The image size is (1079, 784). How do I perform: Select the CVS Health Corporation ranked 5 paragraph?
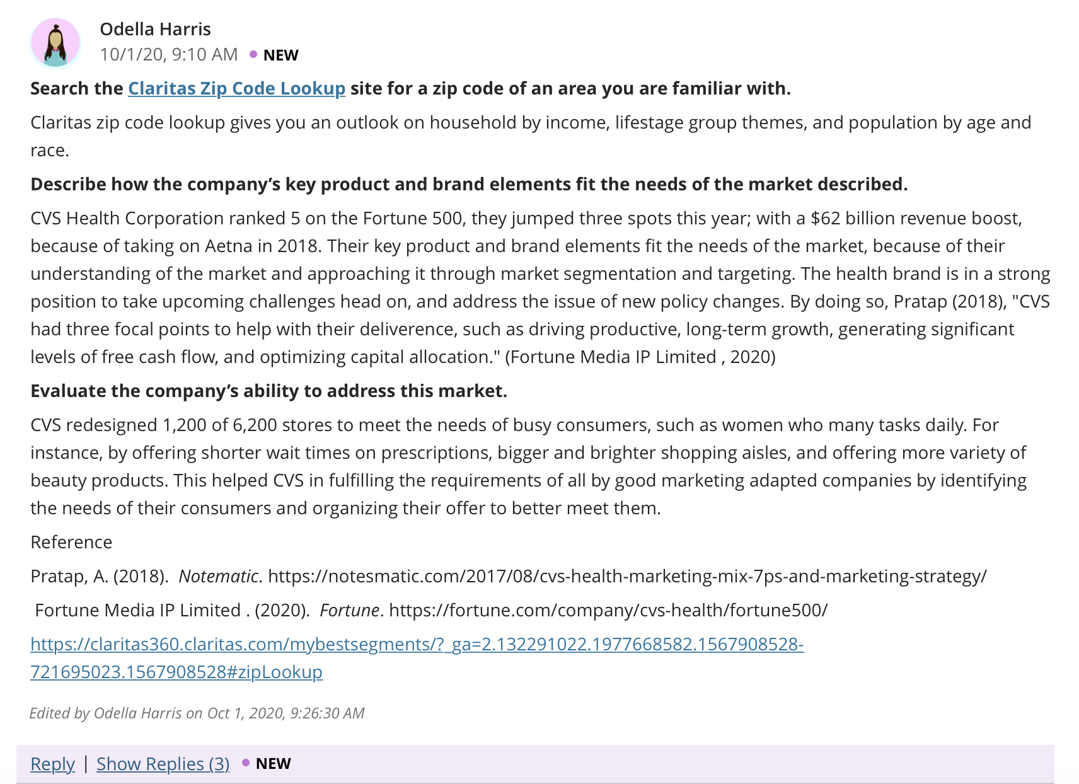tap(540, 287)
